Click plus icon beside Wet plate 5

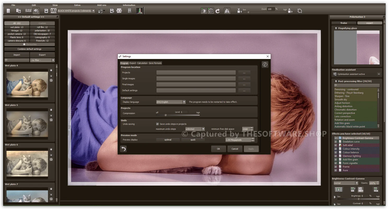51,115
